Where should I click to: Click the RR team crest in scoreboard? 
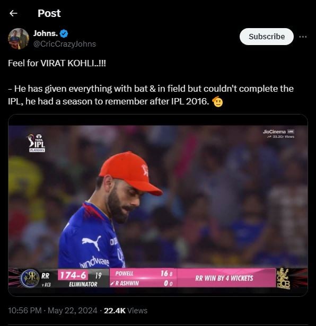click(31, 278)
